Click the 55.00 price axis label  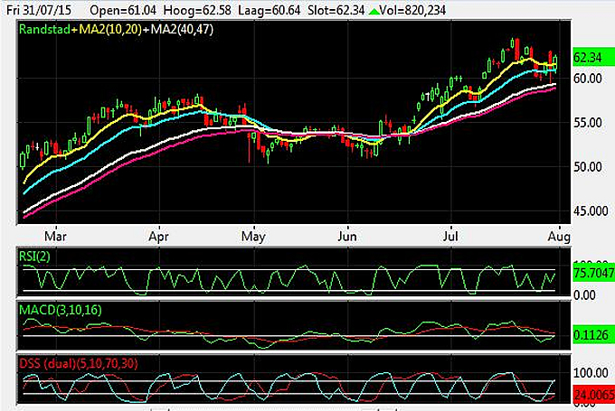point(590,123)
